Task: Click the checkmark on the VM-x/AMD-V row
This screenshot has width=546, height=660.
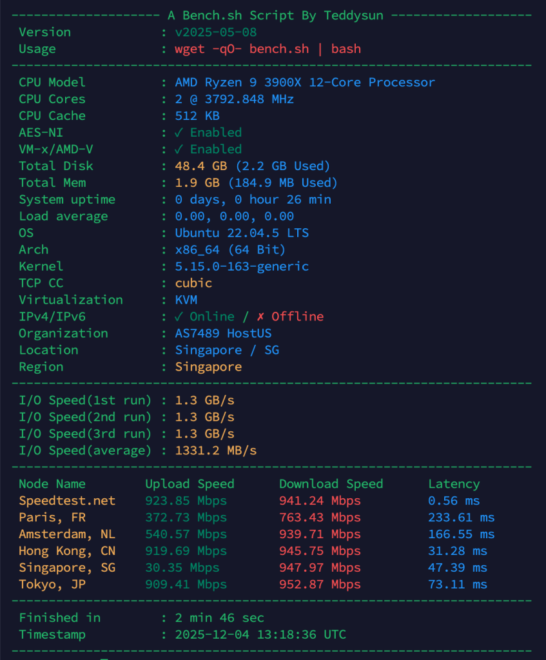Action: (179, 150)
